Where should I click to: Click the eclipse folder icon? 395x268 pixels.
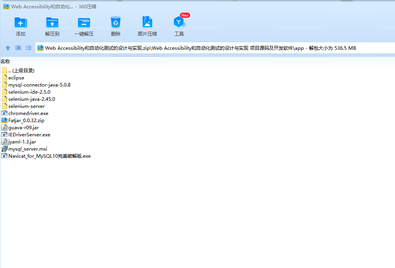(x=4, y=77)
